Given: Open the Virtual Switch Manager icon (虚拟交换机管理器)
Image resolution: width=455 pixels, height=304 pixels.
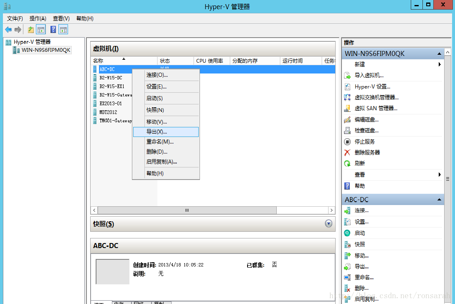Looking at the screenshot, I should point(347,98).
